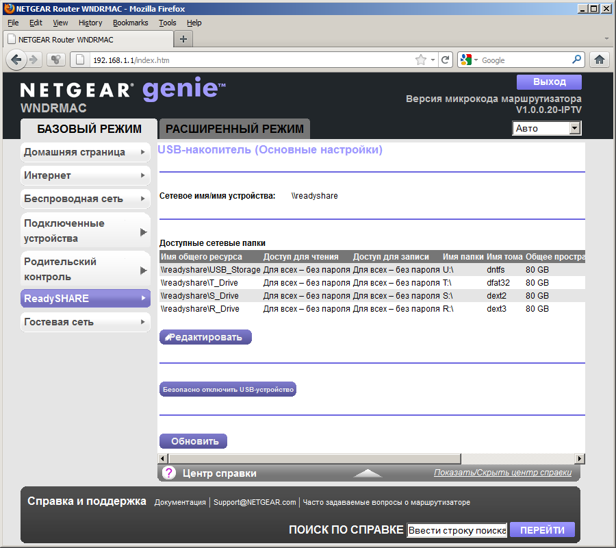Open the Tools menu

pyautogui.click(x=168, y=23)
